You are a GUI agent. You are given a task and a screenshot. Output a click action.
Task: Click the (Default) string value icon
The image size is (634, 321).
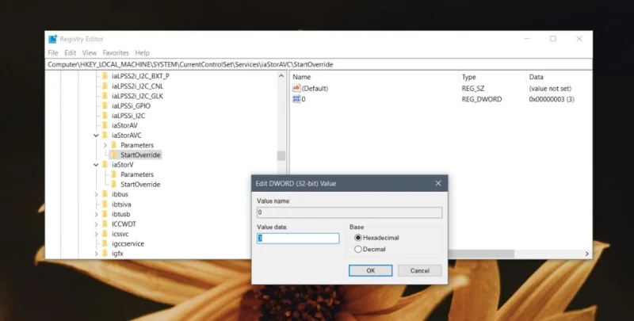[296, 88]
